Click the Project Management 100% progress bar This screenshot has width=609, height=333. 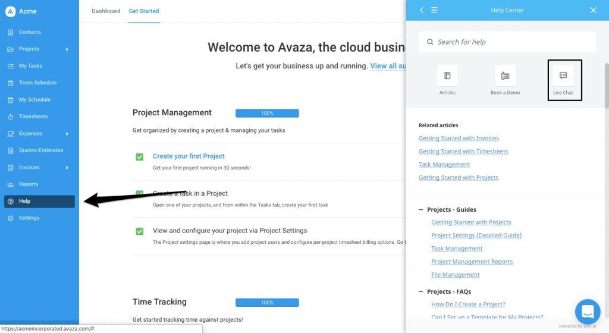pyautogui.click(x=267, y=114)
